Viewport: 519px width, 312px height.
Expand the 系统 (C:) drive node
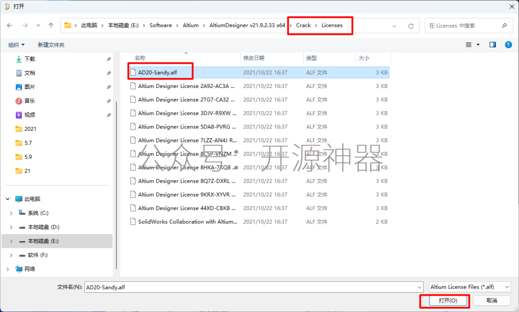click(11, 213)
